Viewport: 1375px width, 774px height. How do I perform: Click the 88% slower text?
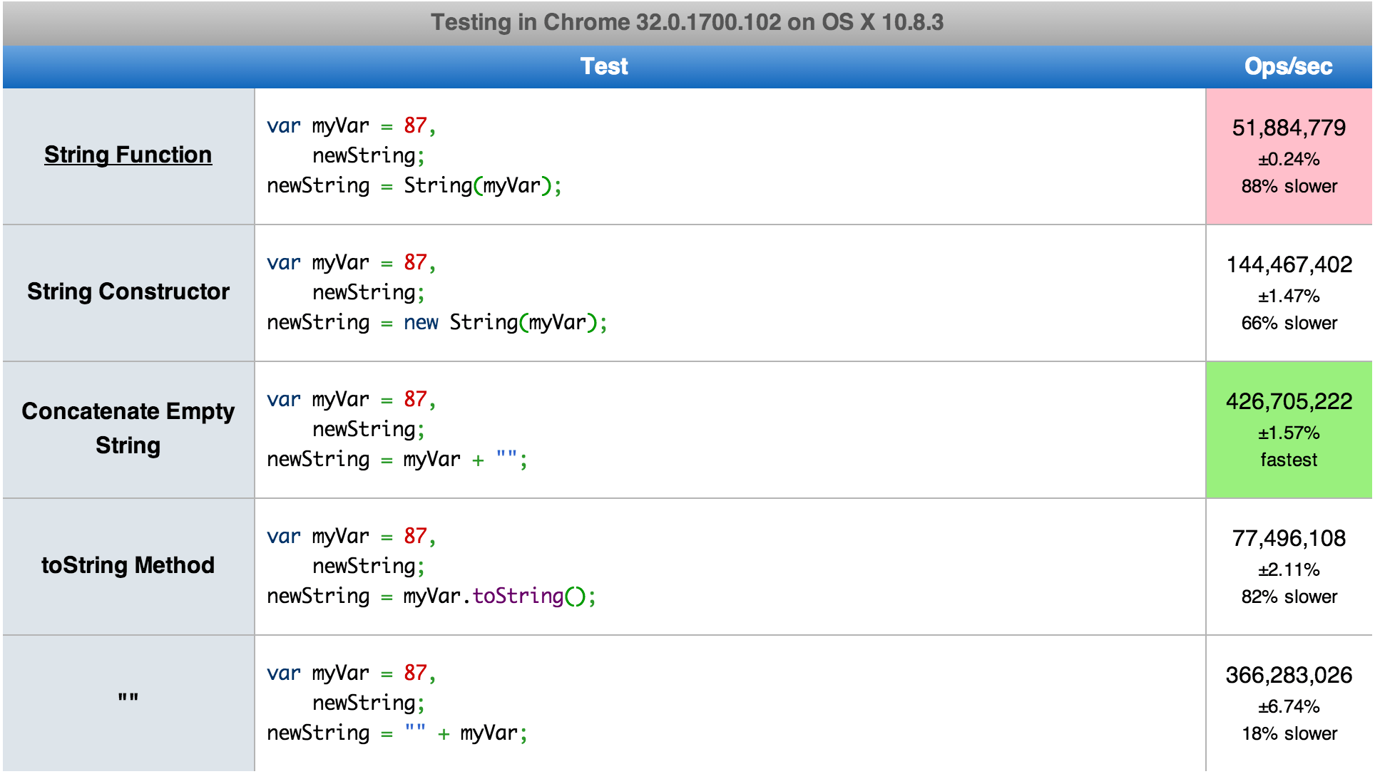[1288, 187]
